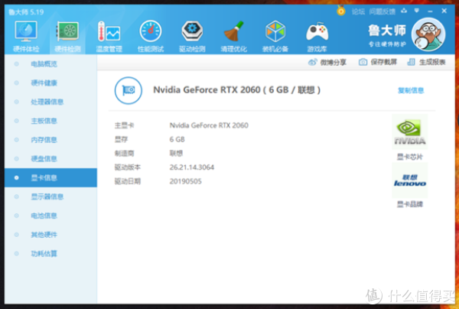Viewport: 459px width, 309px height.
Task: Open 装机必备 software cube icon
Action: pos(275,36)
